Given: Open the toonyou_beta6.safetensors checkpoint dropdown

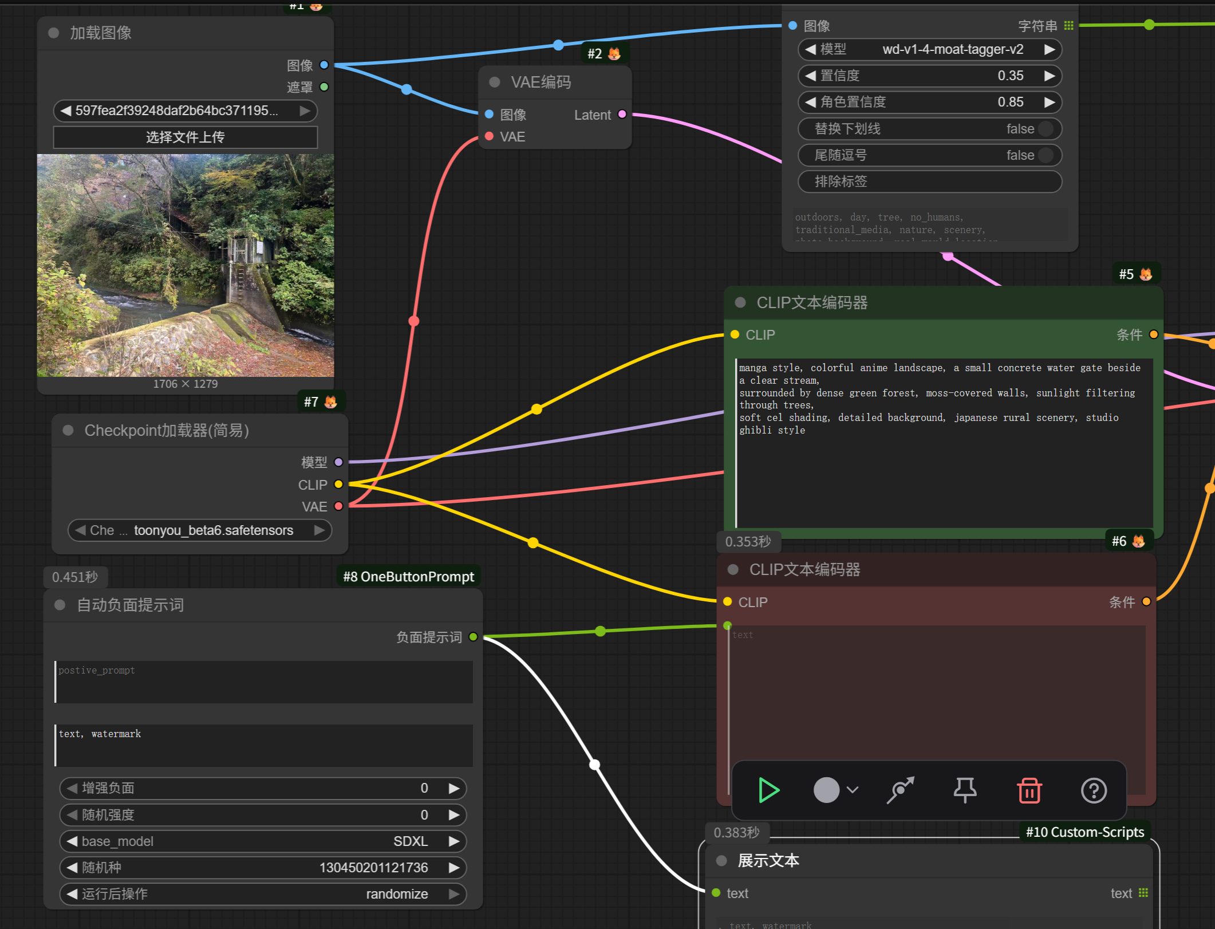Looking at the screenshot, I should pyautogui.click(x=213, y=530).
